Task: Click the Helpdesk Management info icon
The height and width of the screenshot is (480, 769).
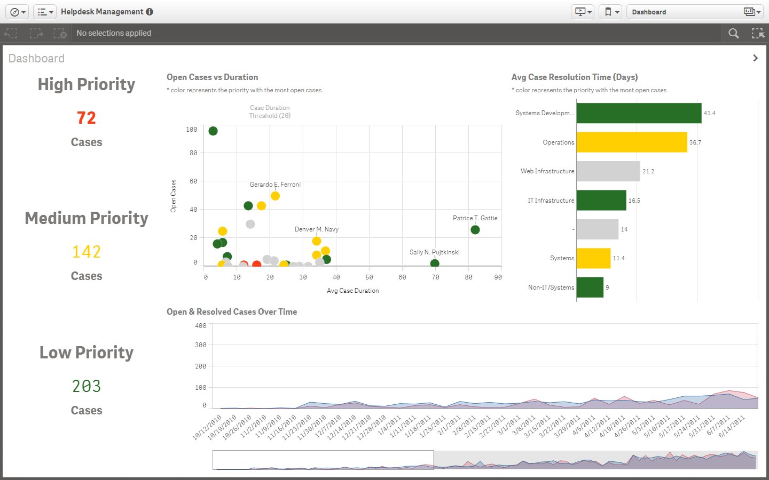Action: tap(150, 12)
